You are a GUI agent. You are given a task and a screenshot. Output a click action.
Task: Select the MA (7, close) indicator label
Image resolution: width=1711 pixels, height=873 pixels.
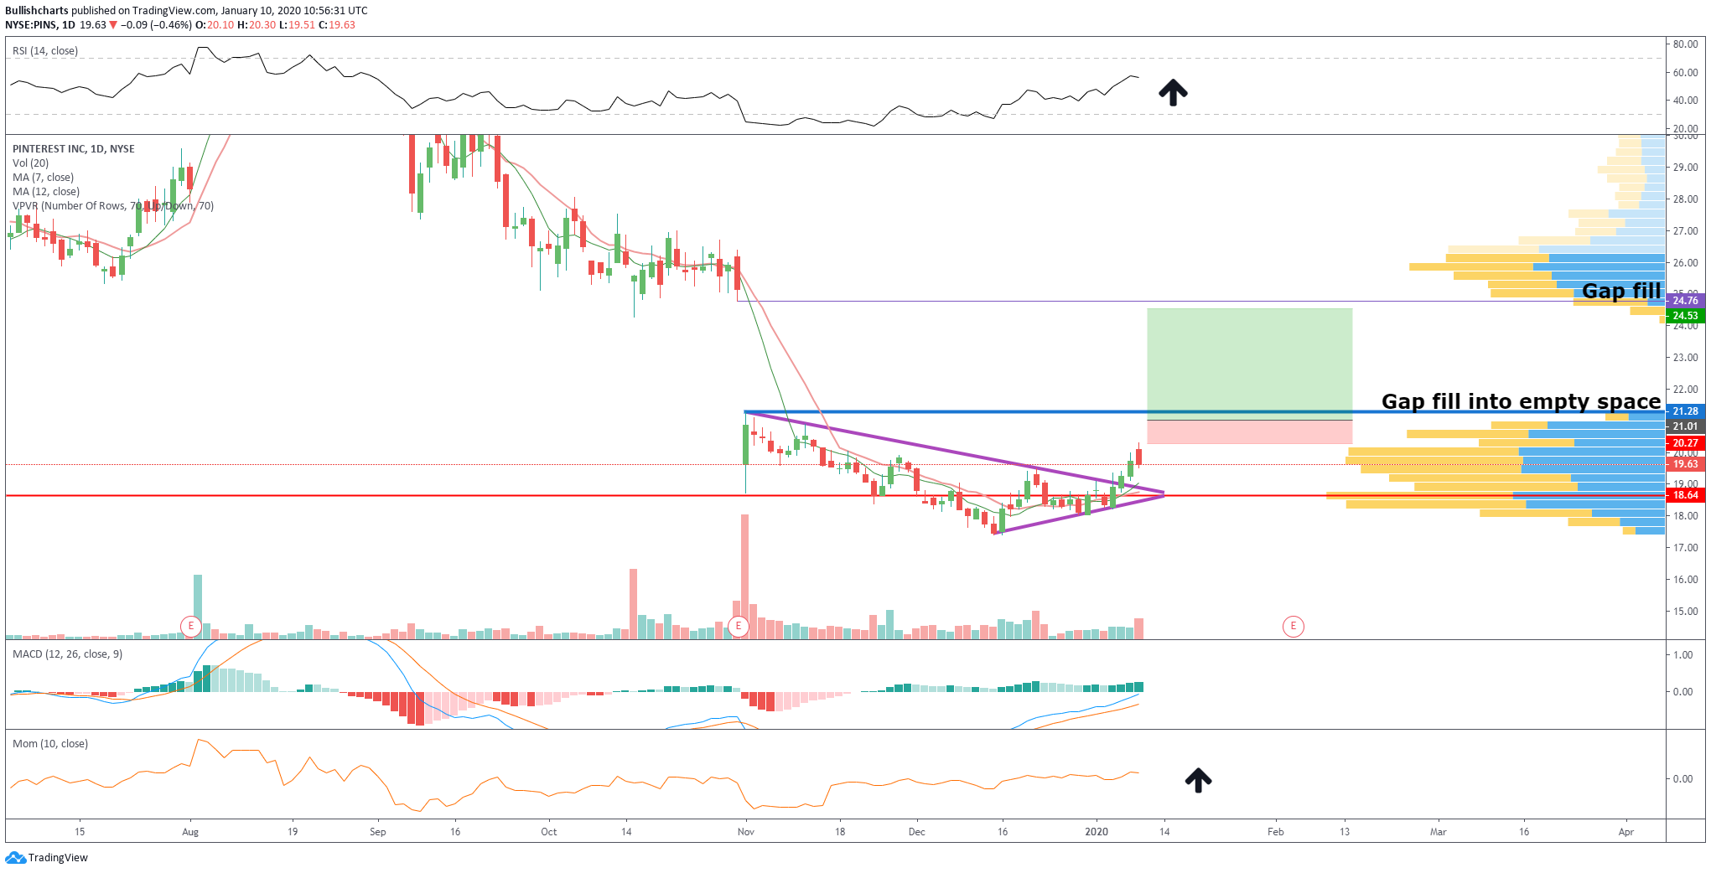[x=44, y=178]
